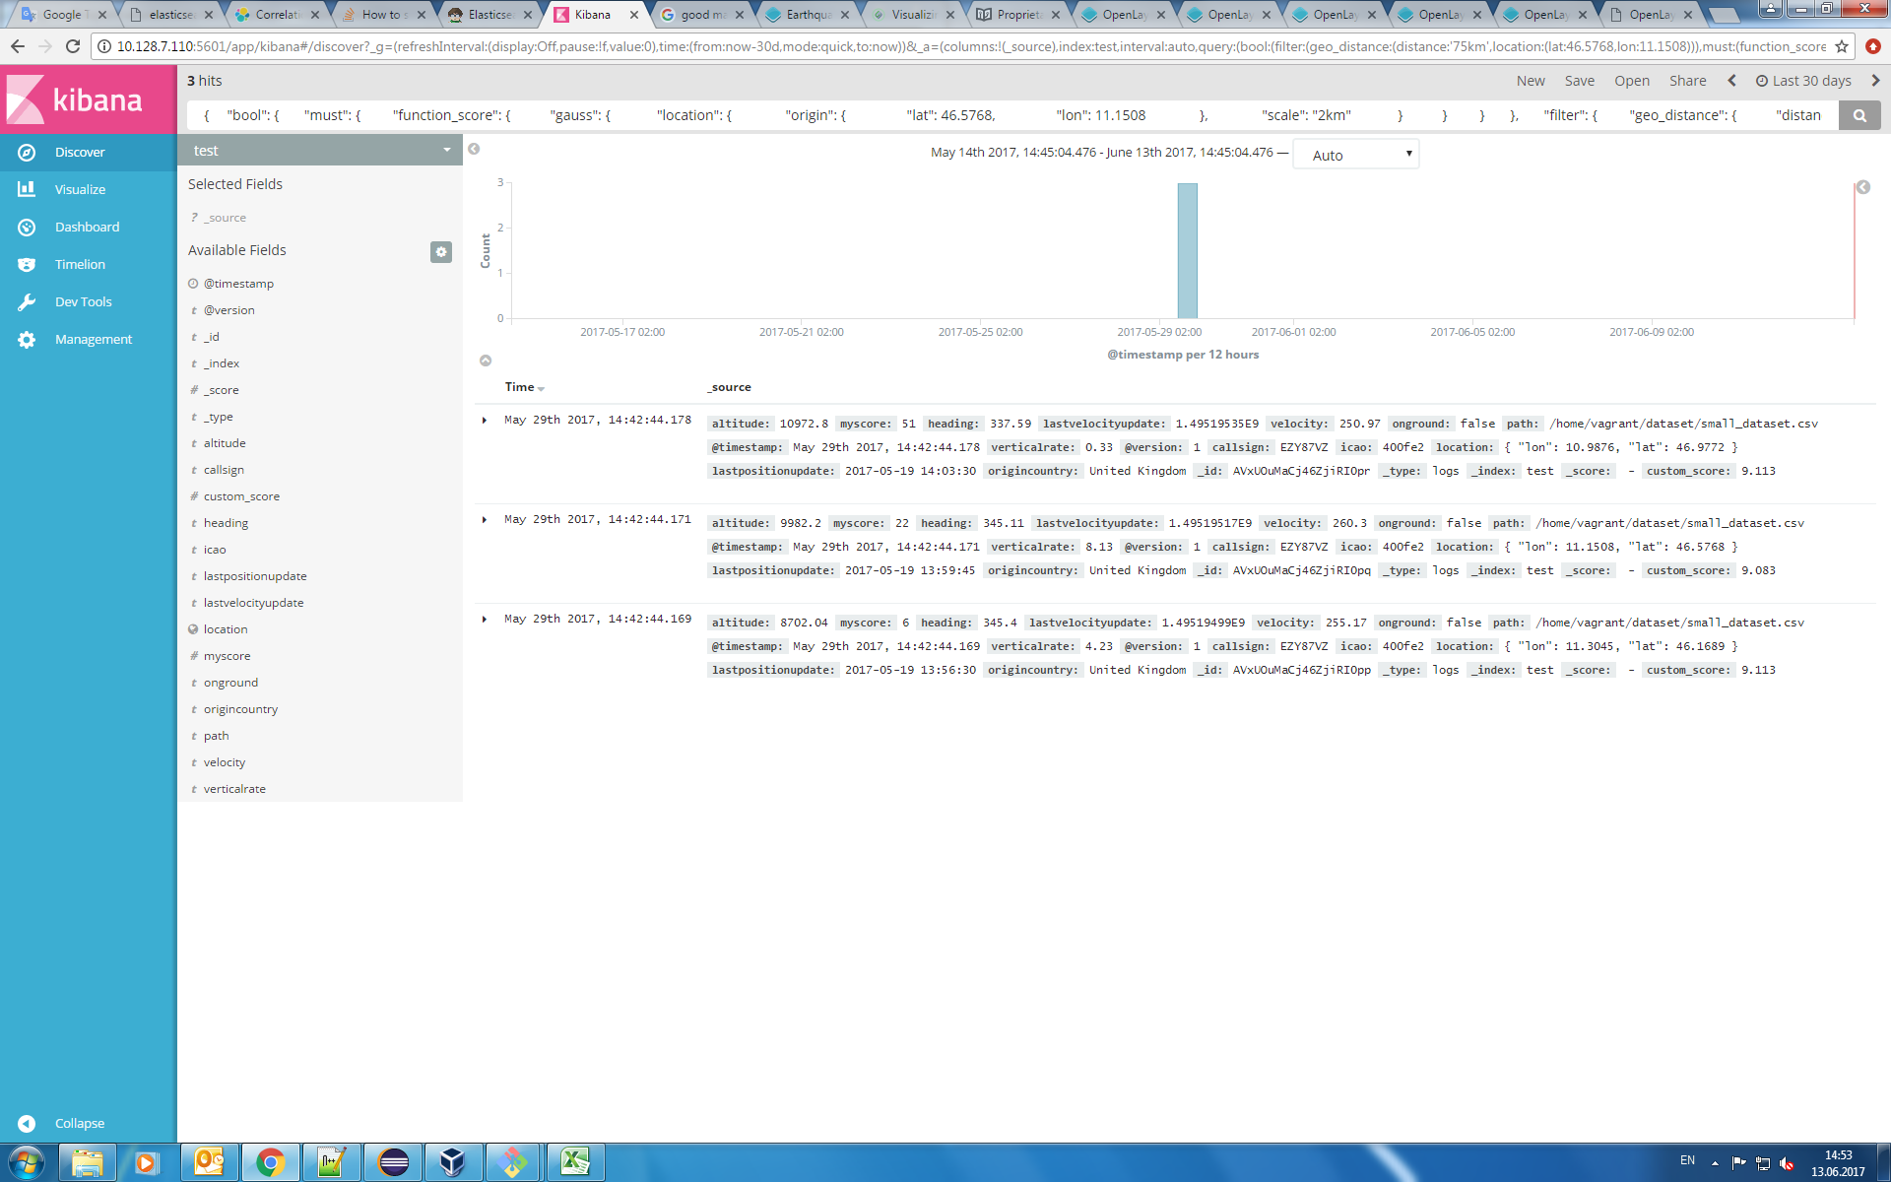Run query with the search magnifier button
This screenshot has width=1891, height=1182.
coord(1858,115)
